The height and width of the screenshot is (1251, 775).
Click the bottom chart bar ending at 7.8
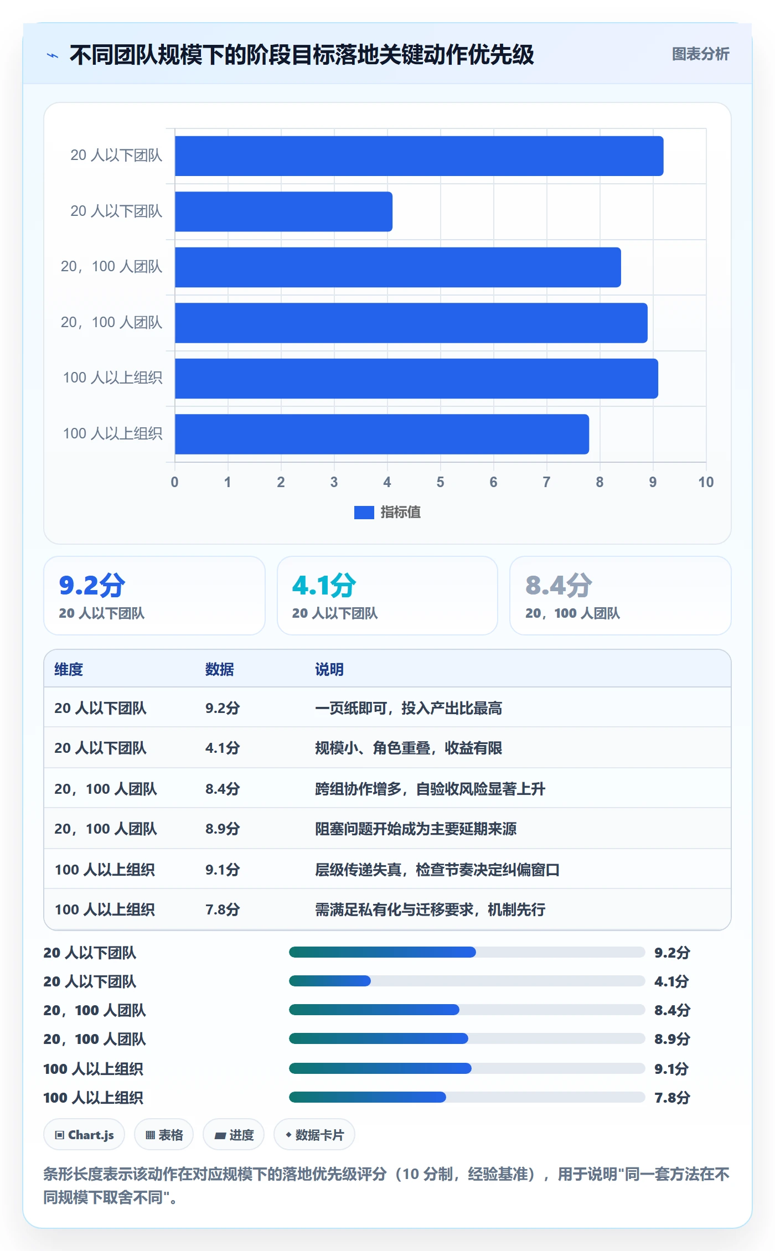point(382,434)
